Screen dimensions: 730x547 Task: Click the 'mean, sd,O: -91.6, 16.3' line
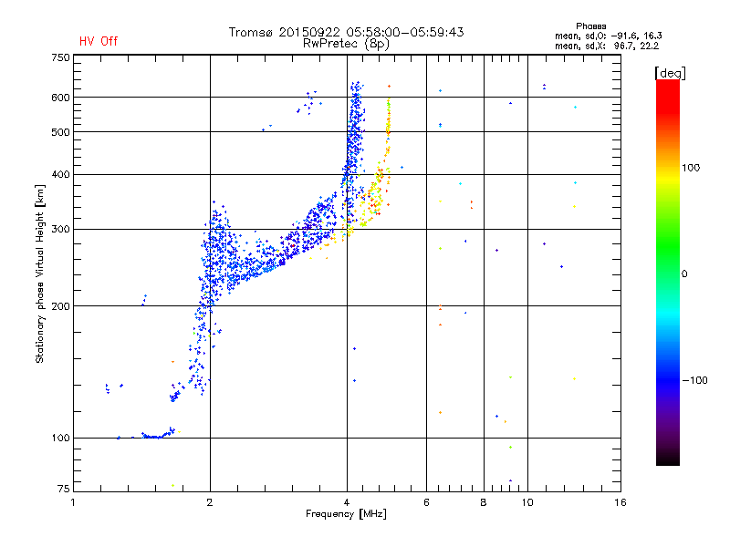[x=608, y=36]
